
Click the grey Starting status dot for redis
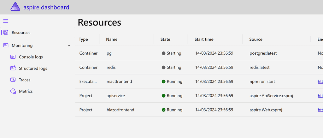[x=164, y=68]
